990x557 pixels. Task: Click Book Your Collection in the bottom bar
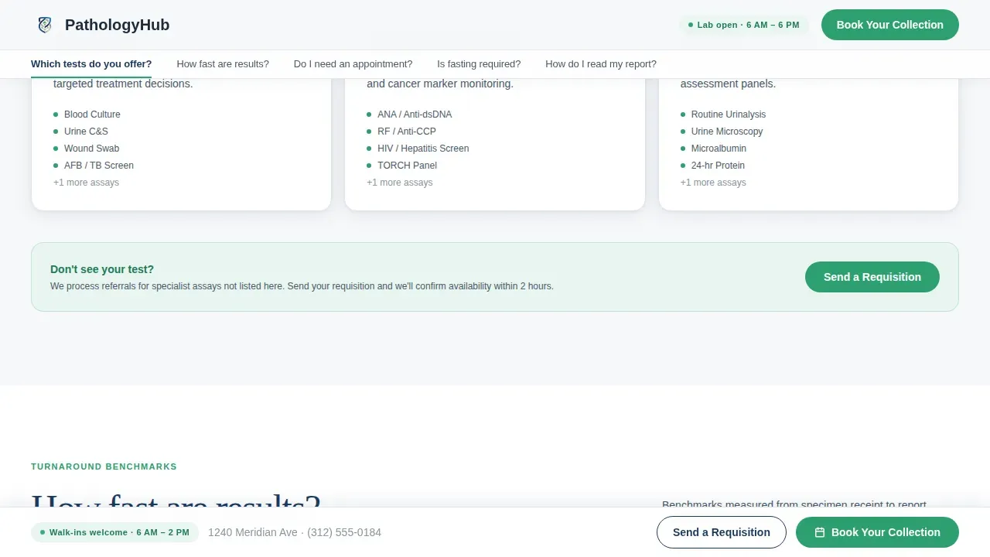tap(877, 532)
